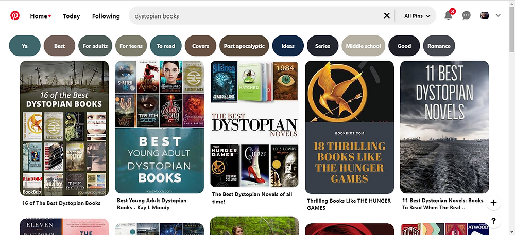The image size is (515, 235).
Task: Click the plus add button
Action: click(x=493, y=203)
